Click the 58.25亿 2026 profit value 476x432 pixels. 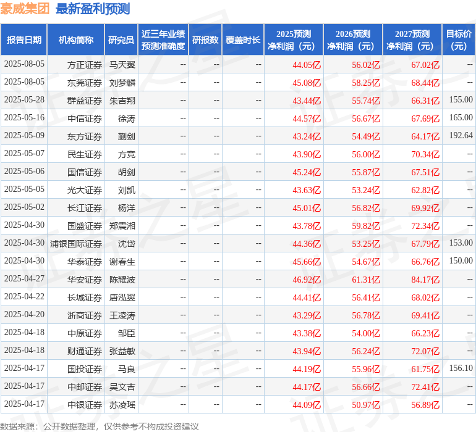(x=366, y=83)
